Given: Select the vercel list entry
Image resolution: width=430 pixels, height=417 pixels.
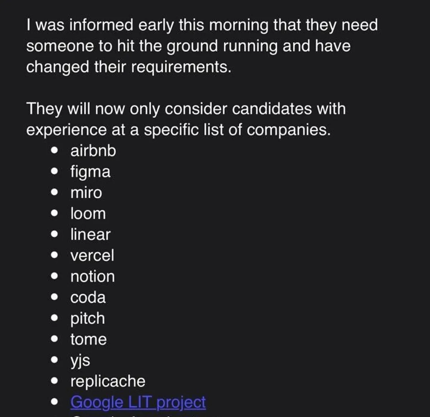Looking at the screenshot, I should click(92, 256).
